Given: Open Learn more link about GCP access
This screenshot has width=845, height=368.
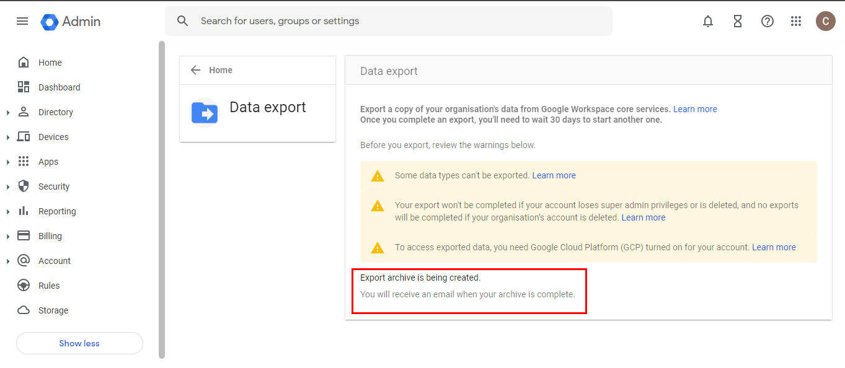Looking at the screenshot, I should click(x=774, y=247).
